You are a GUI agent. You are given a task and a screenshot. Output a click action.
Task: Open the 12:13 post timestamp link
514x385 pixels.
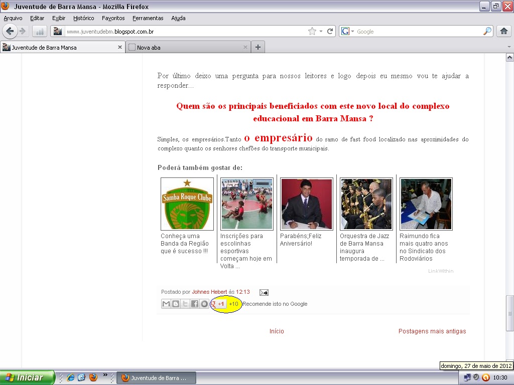tap(243, 292)
